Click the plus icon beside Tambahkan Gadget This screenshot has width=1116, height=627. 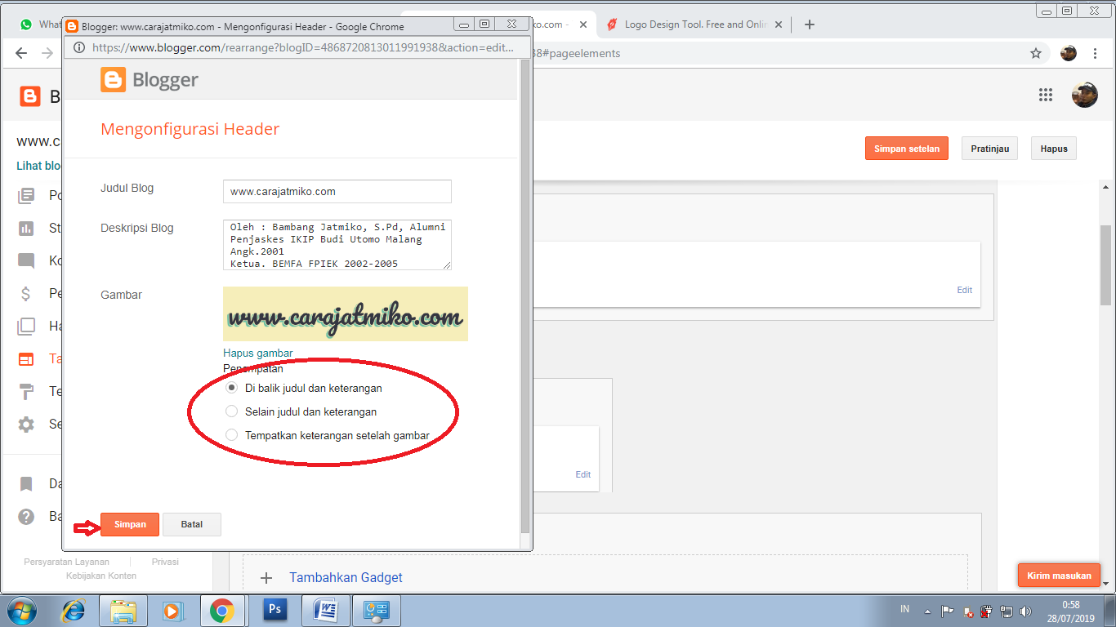point(266,578)
